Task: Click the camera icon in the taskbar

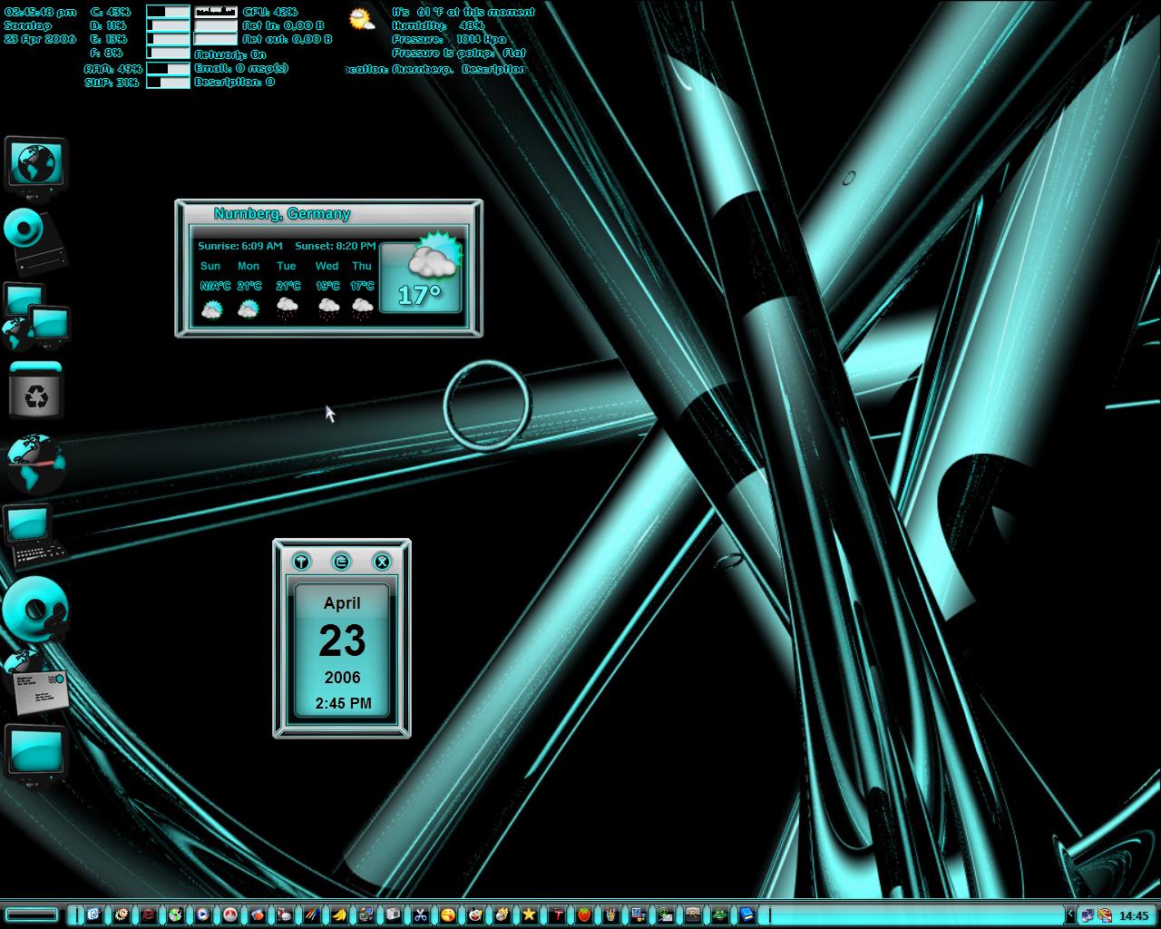Action: pos(393,914)
